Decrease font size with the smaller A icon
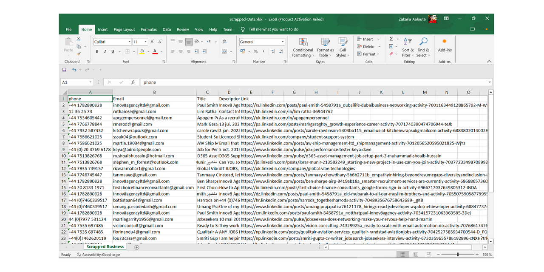The height and width of the screenshot is (272, 544). [160, 42]
